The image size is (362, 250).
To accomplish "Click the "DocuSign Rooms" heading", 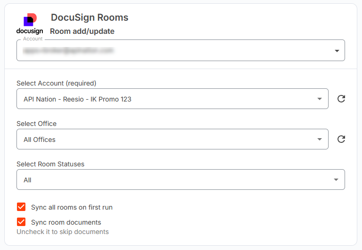I will coord(89,18).
